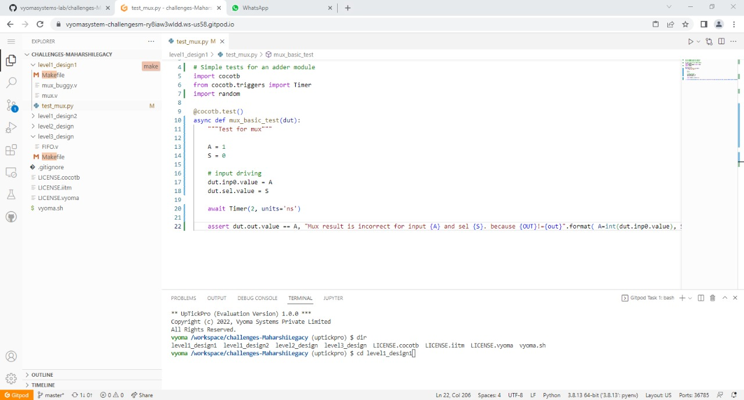Open the Remote Explorer view
744x400 pixels.
point(11,173)
